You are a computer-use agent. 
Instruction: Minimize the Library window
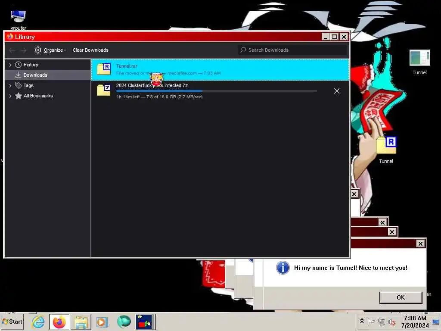coord(326,37)
